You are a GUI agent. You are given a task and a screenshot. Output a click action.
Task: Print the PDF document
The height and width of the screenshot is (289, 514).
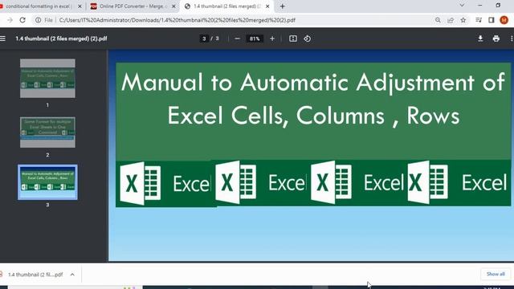point(496,39)
